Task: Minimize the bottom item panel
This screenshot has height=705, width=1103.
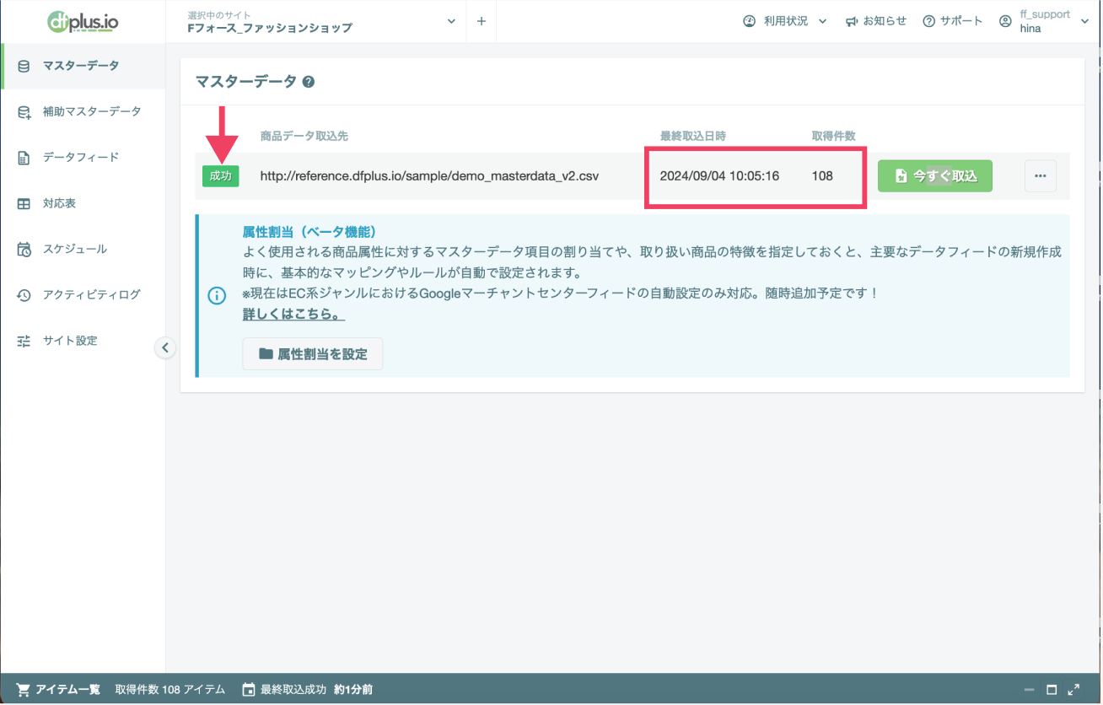Action: click(1030, 689)
